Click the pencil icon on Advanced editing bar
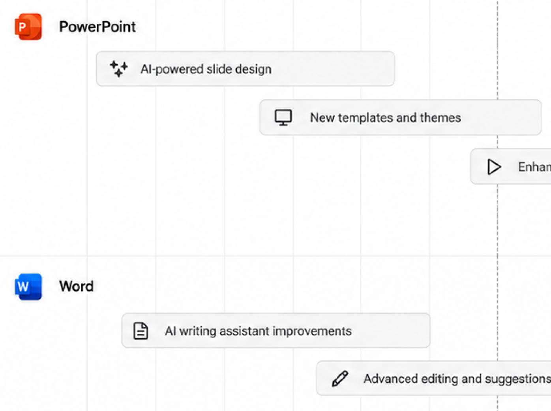The image size is (551, 411). pyautogui.click(x=340, y=378)
